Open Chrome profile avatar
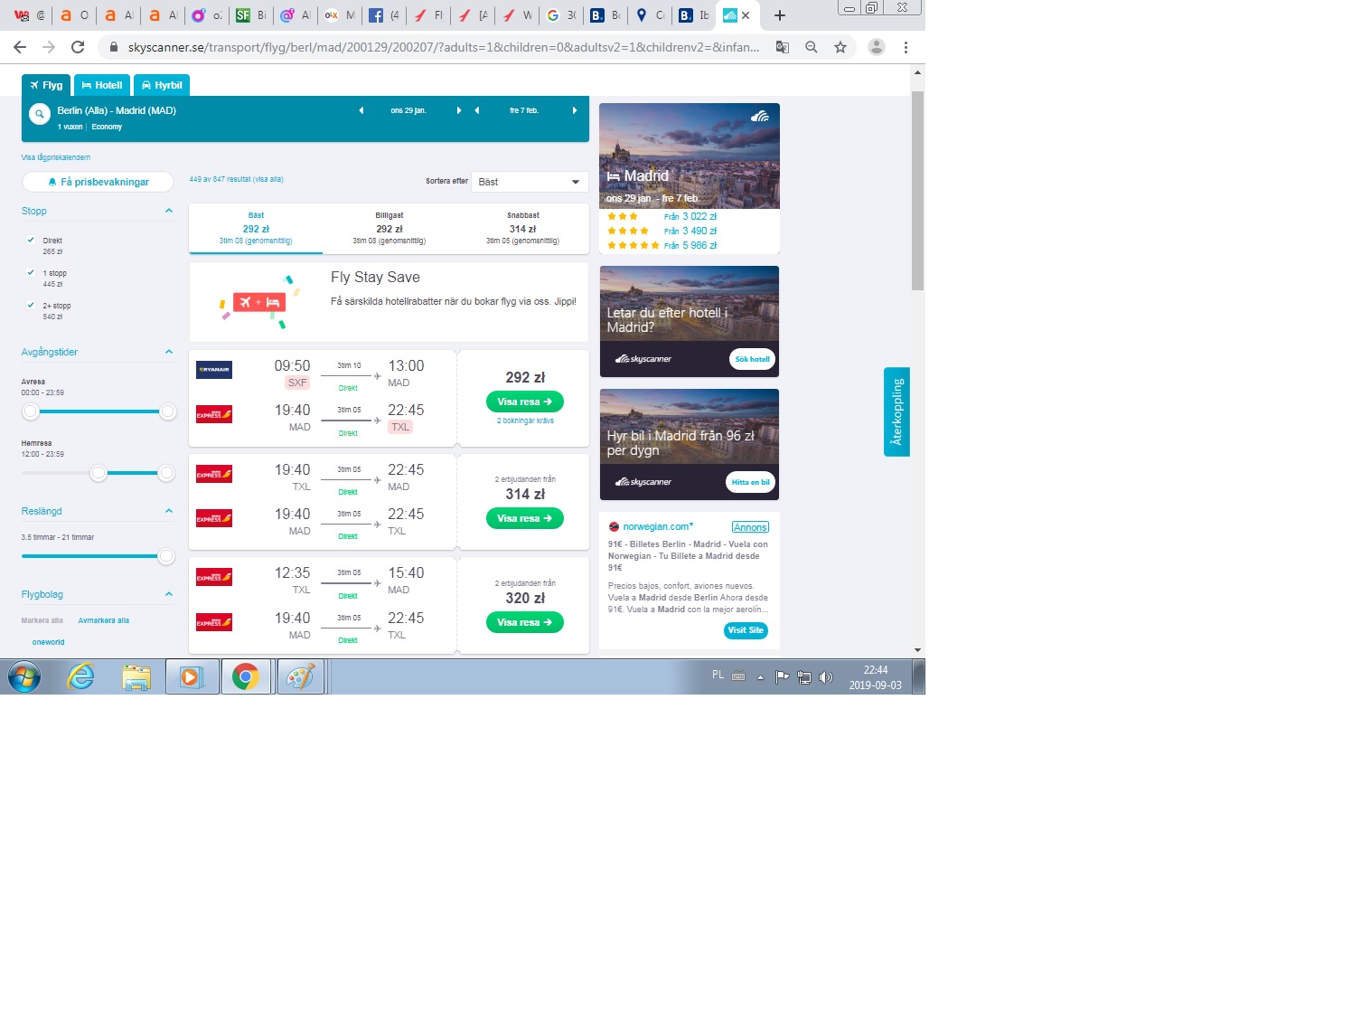1361x1021 pixels. [877, 47]
